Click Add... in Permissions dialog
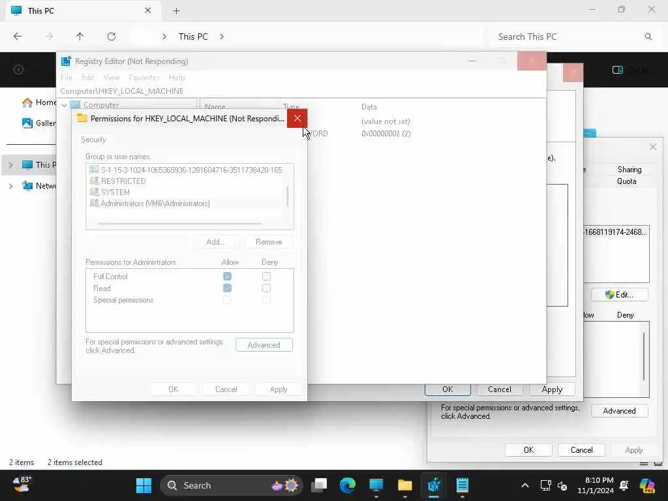The height and width of the screenshot is (501, 668). point(215,242)
